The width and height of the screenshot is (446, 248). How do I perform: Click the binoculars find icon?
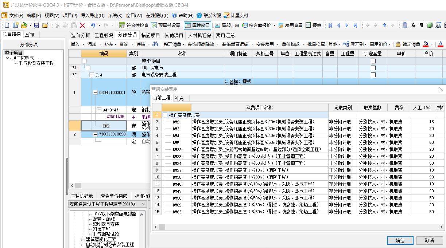pos(155,44)
